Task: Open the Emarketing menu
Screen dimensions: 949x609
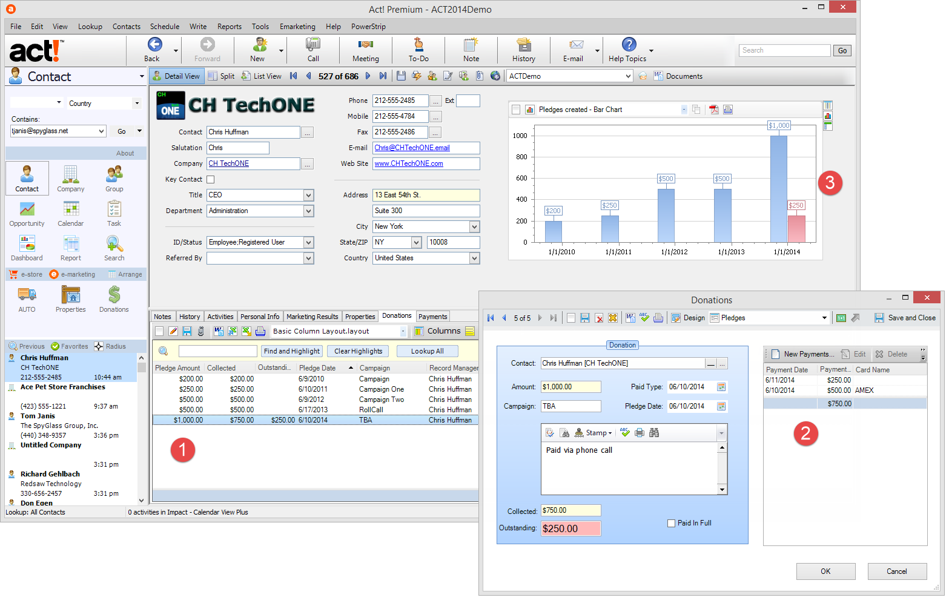Action: pos(297,27)
